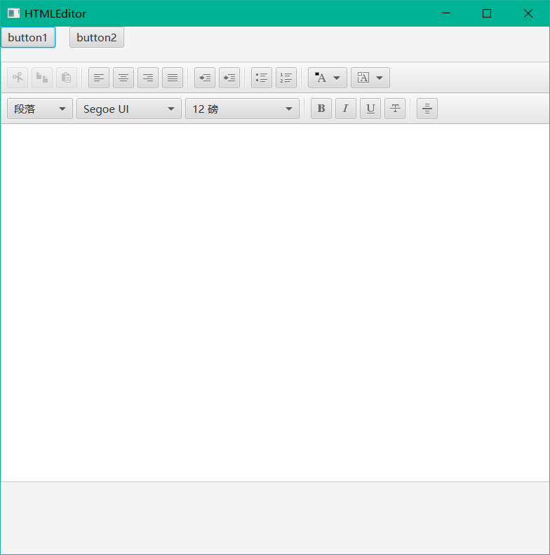
Task: Open the 段落 paragraph format dropdown
Action: click(40, 109)
